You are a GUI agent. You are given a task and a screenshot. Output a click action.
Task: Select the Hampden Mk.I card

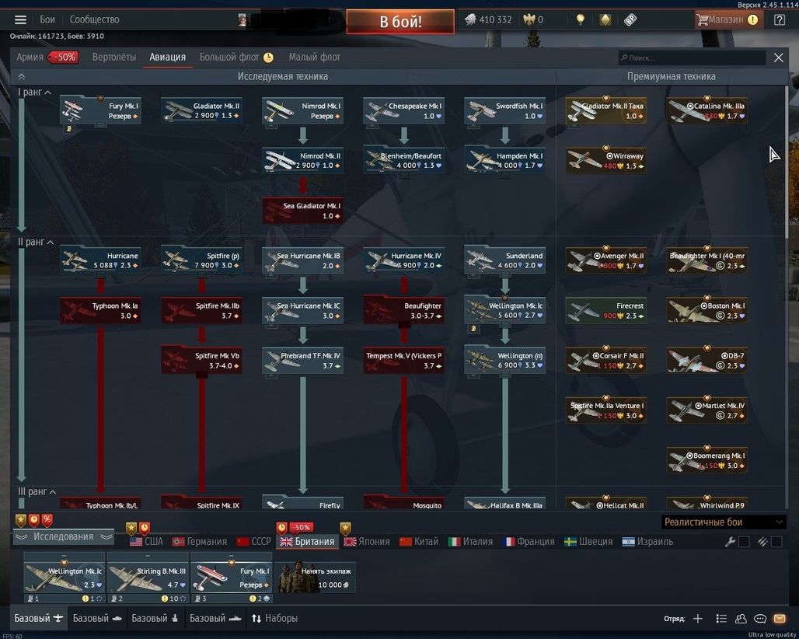click(x=504, y=160)
